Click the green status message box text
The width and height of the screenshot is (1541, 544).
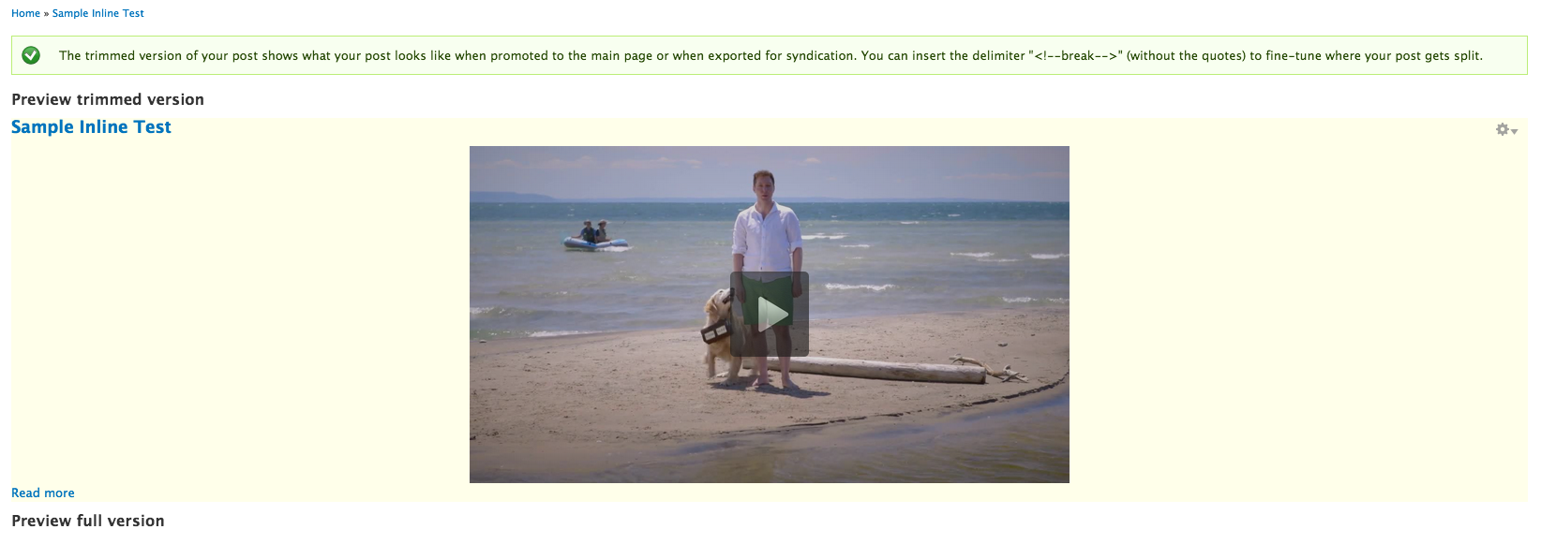770,55
